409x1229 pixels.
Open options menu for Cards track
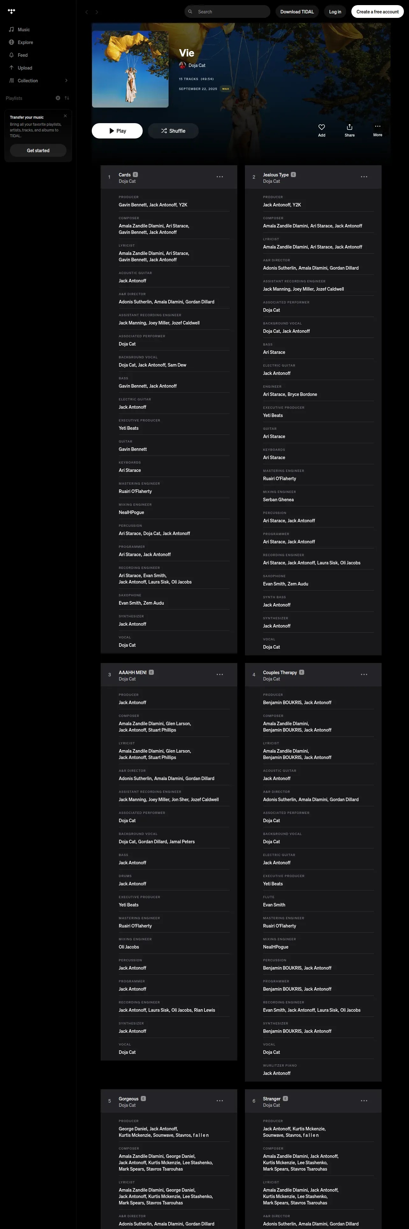tap(220, 176)
